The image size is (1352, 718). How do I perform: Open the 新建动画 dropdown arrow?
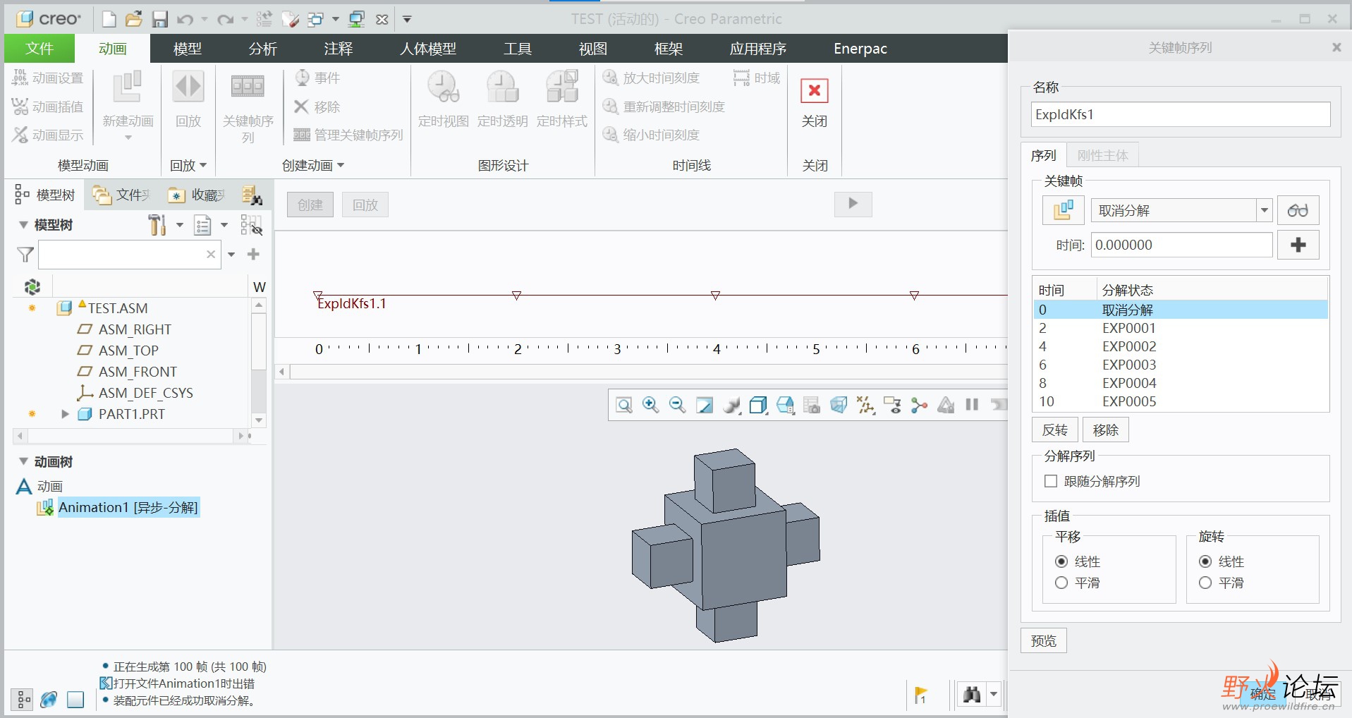[x=128, y=138]
